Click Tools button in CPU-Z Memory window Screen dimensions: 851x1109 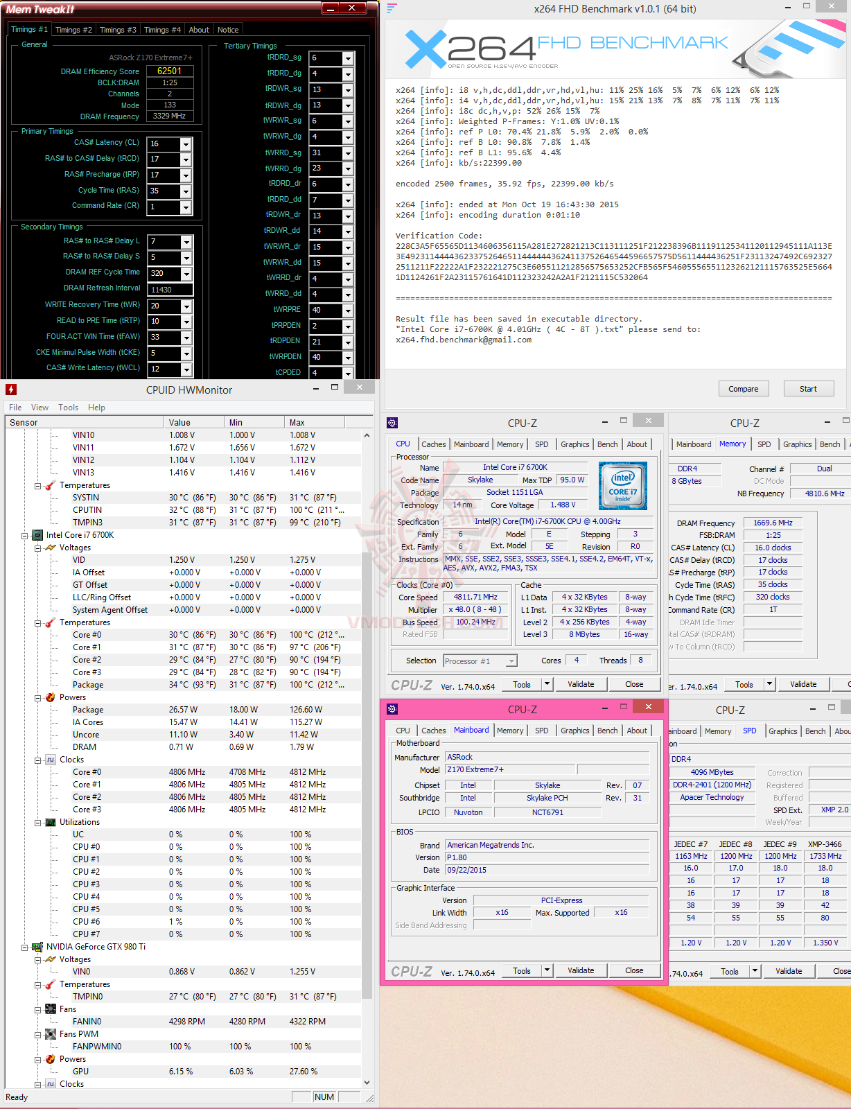(744, 685)
